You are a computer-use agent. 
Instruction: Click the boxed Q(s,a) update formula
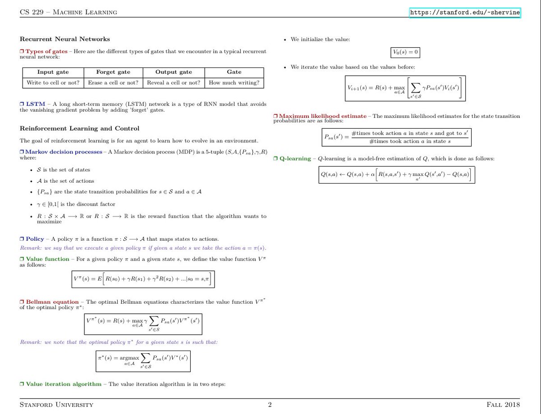[x=397, y=174]
